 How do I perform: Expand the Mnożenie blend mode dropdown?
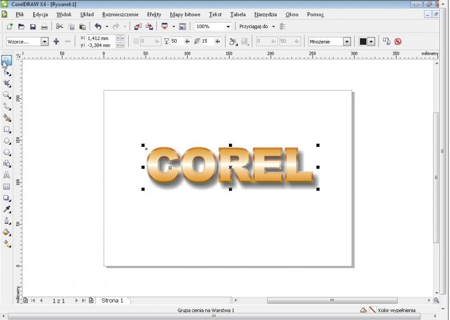[346, 42]
